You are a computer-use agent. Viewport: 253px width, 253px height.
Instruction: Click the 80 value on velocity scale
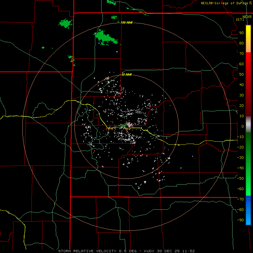(241, 43)
